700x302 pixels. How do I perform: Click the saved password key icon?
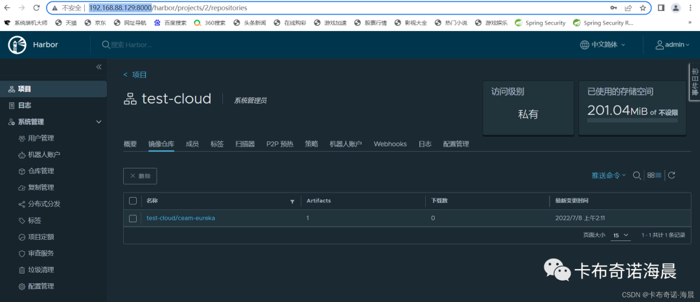coord(614,8)
